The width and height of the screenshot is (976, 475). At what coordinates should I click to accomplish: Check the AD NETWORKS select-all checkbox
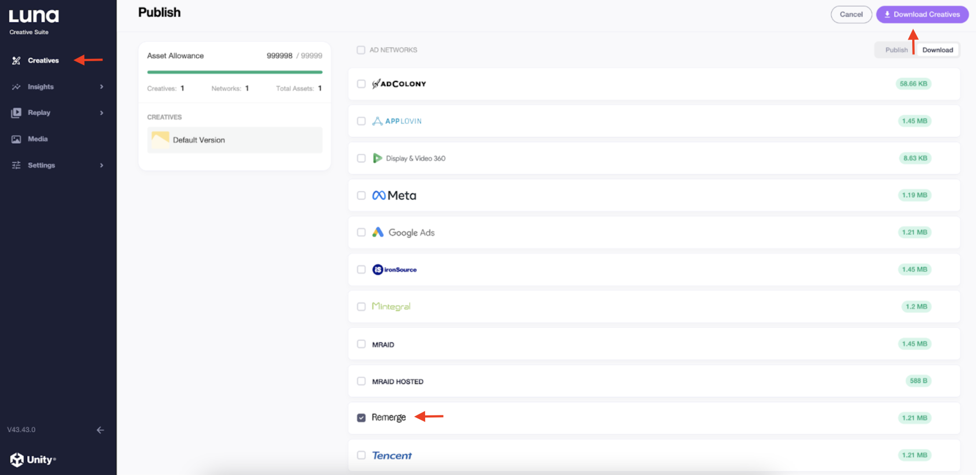pyautogui.click(x=361, y=50)
